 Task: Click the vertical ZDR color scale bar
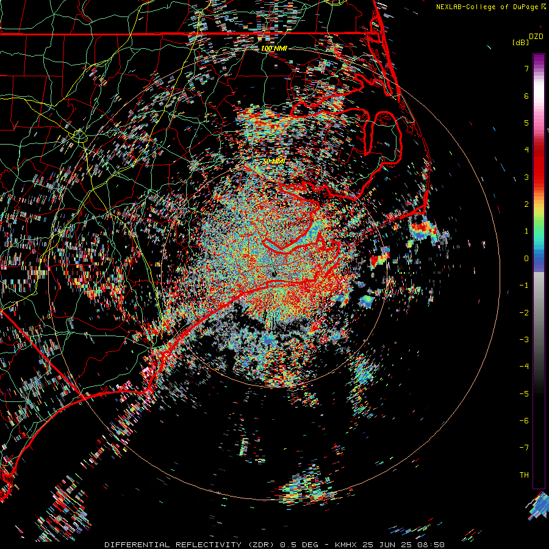(539, 271)
